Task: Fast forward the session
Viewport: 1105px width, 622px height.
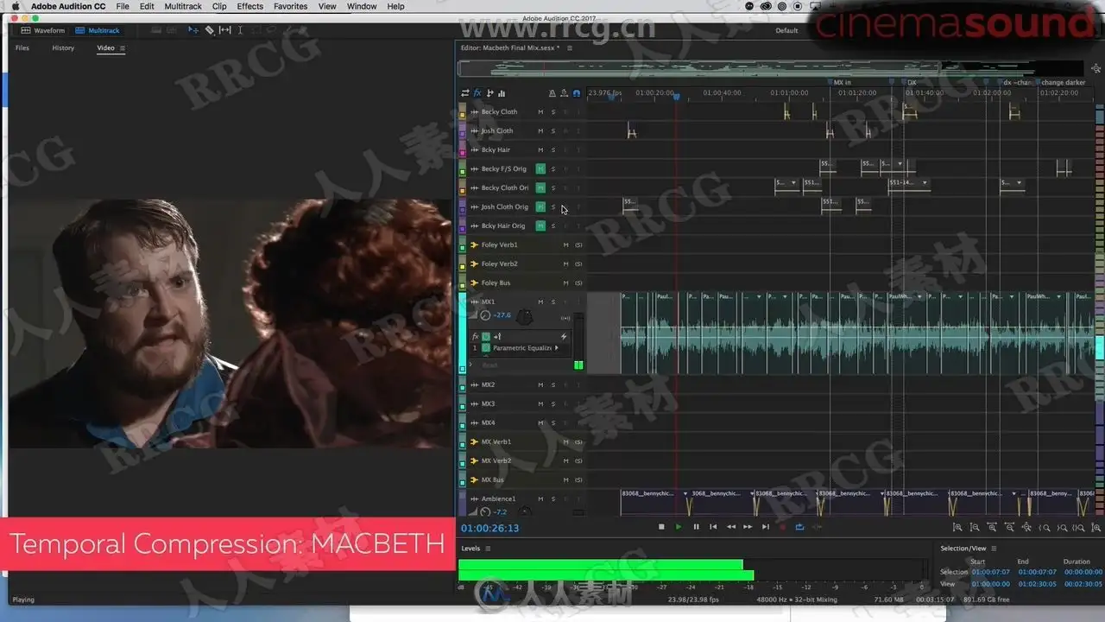Action: point(748,527)
